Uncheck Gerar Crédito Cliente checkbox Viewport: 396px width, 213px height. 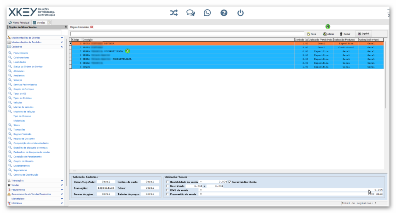coord(230,182)
